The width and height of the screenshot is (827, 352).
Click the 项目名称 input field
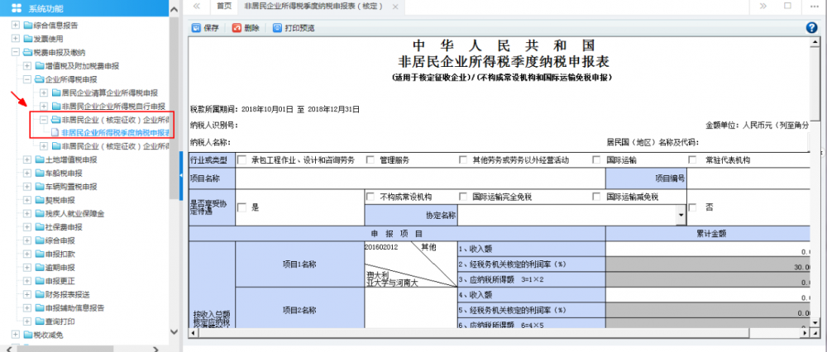tap(420, 178)
